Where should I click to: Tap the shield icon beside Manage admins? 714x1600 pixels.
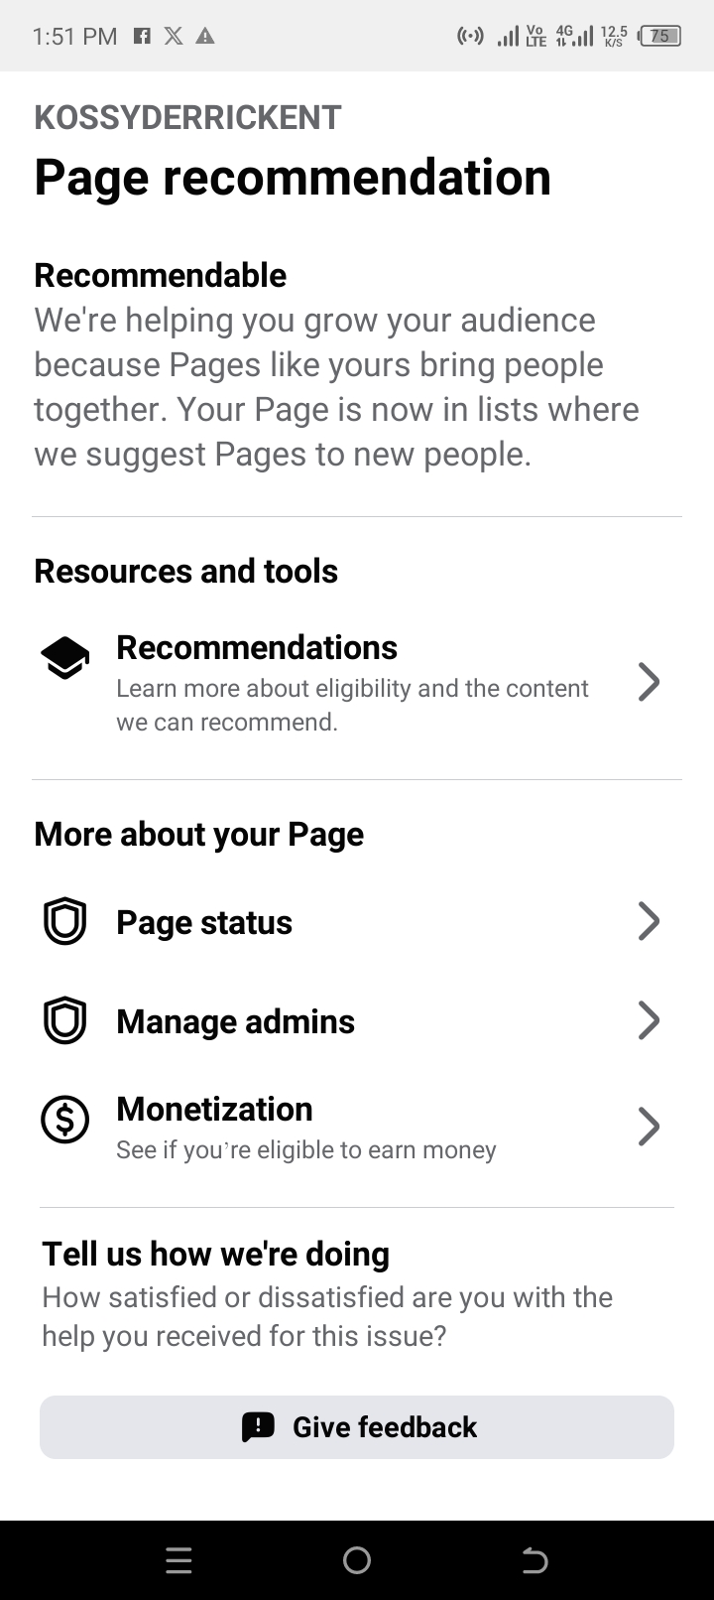point(64,1020)
